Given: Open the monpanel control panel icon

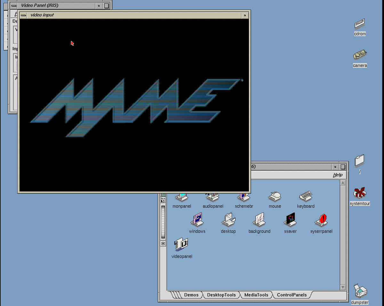Looking at the screenshot, I should [182, 197].
